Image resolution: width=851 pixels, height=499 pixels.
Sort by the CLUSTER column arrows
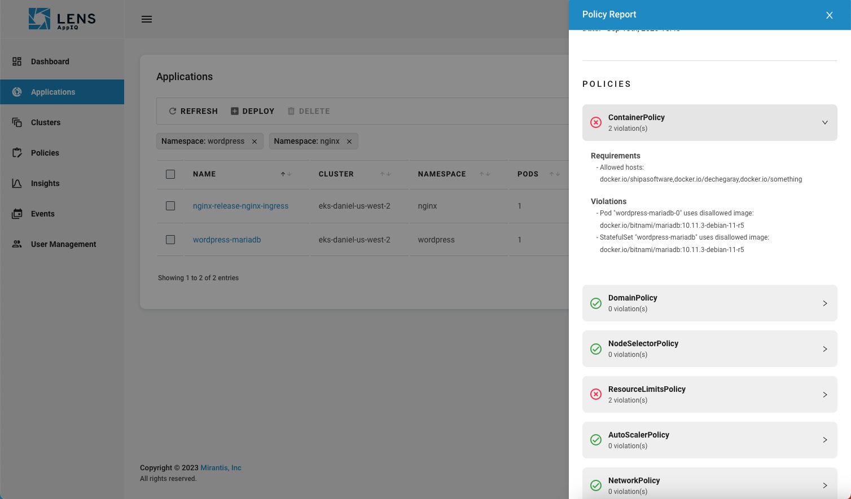(385, 174)
